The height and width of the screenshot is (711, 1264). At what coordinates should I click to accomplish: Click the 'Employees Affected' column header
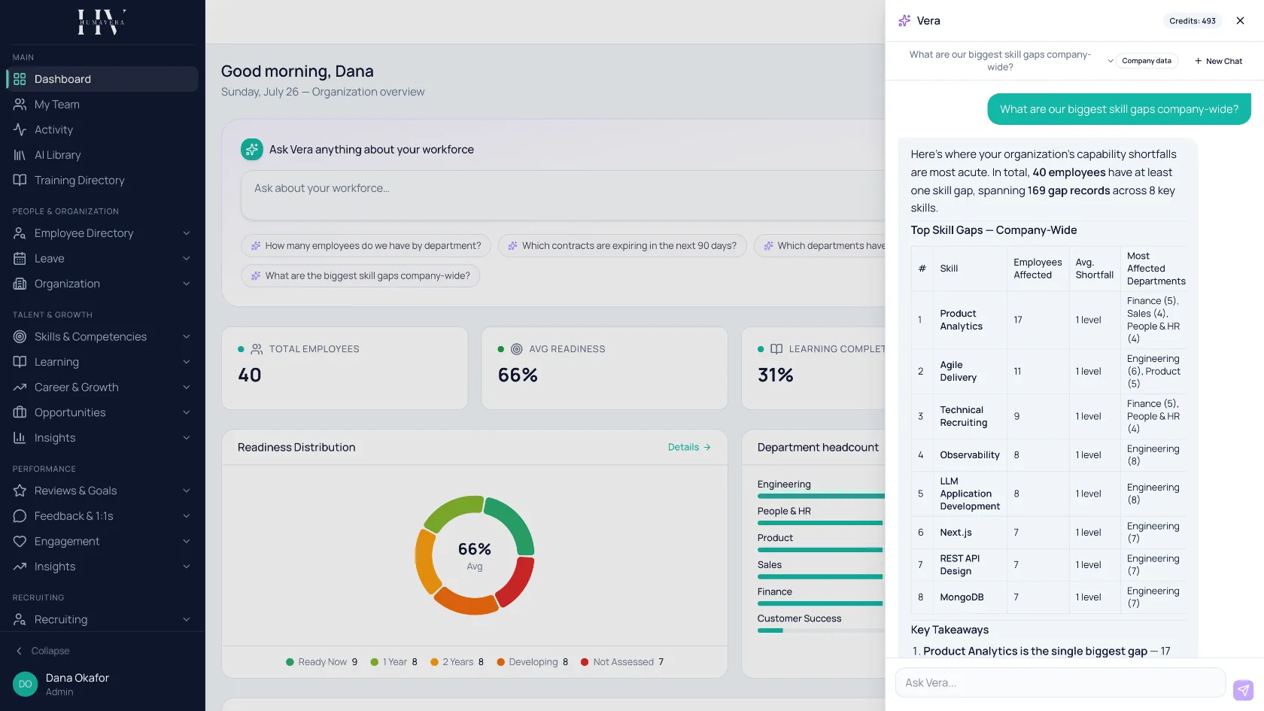pos(1038,269)
